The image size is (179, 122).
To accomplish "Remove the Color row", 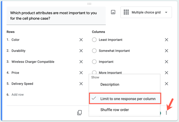I will pos(81,40).
